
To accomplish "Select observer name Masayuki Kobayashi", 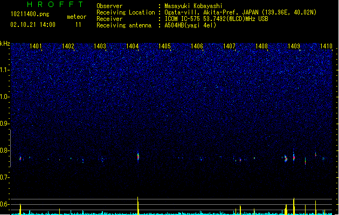I will (x=193, y=6).
